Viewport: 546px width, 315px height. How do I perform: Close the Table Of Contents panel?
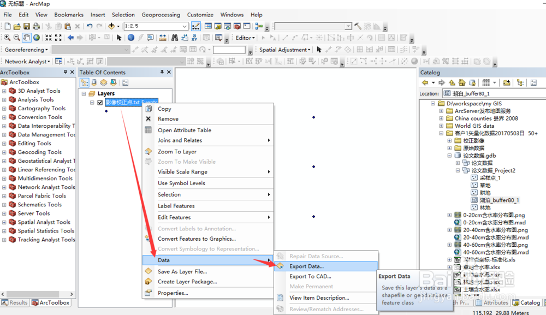pos(169,72)
